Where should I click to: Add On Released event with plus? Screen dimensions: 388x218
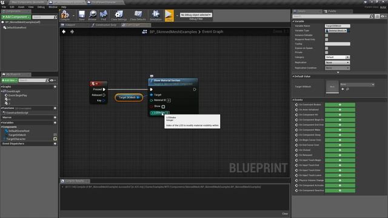[340, 155]
